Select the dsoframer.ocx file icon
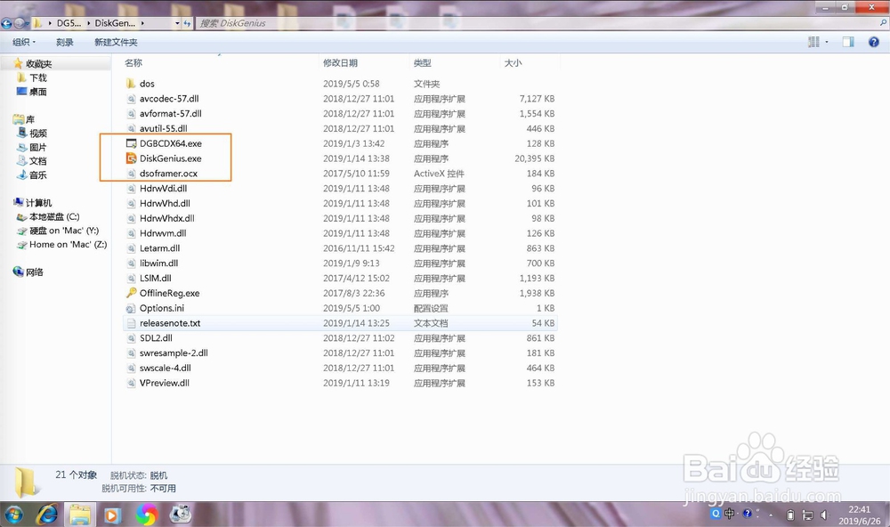Viewport: 890px width, 527px height. click(131, 174)
